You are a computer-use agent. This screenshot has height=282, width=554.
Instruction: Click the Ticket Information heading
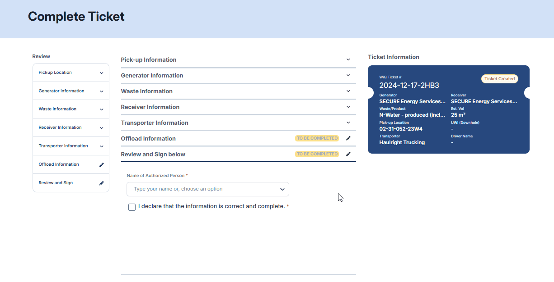coord(394,57)
